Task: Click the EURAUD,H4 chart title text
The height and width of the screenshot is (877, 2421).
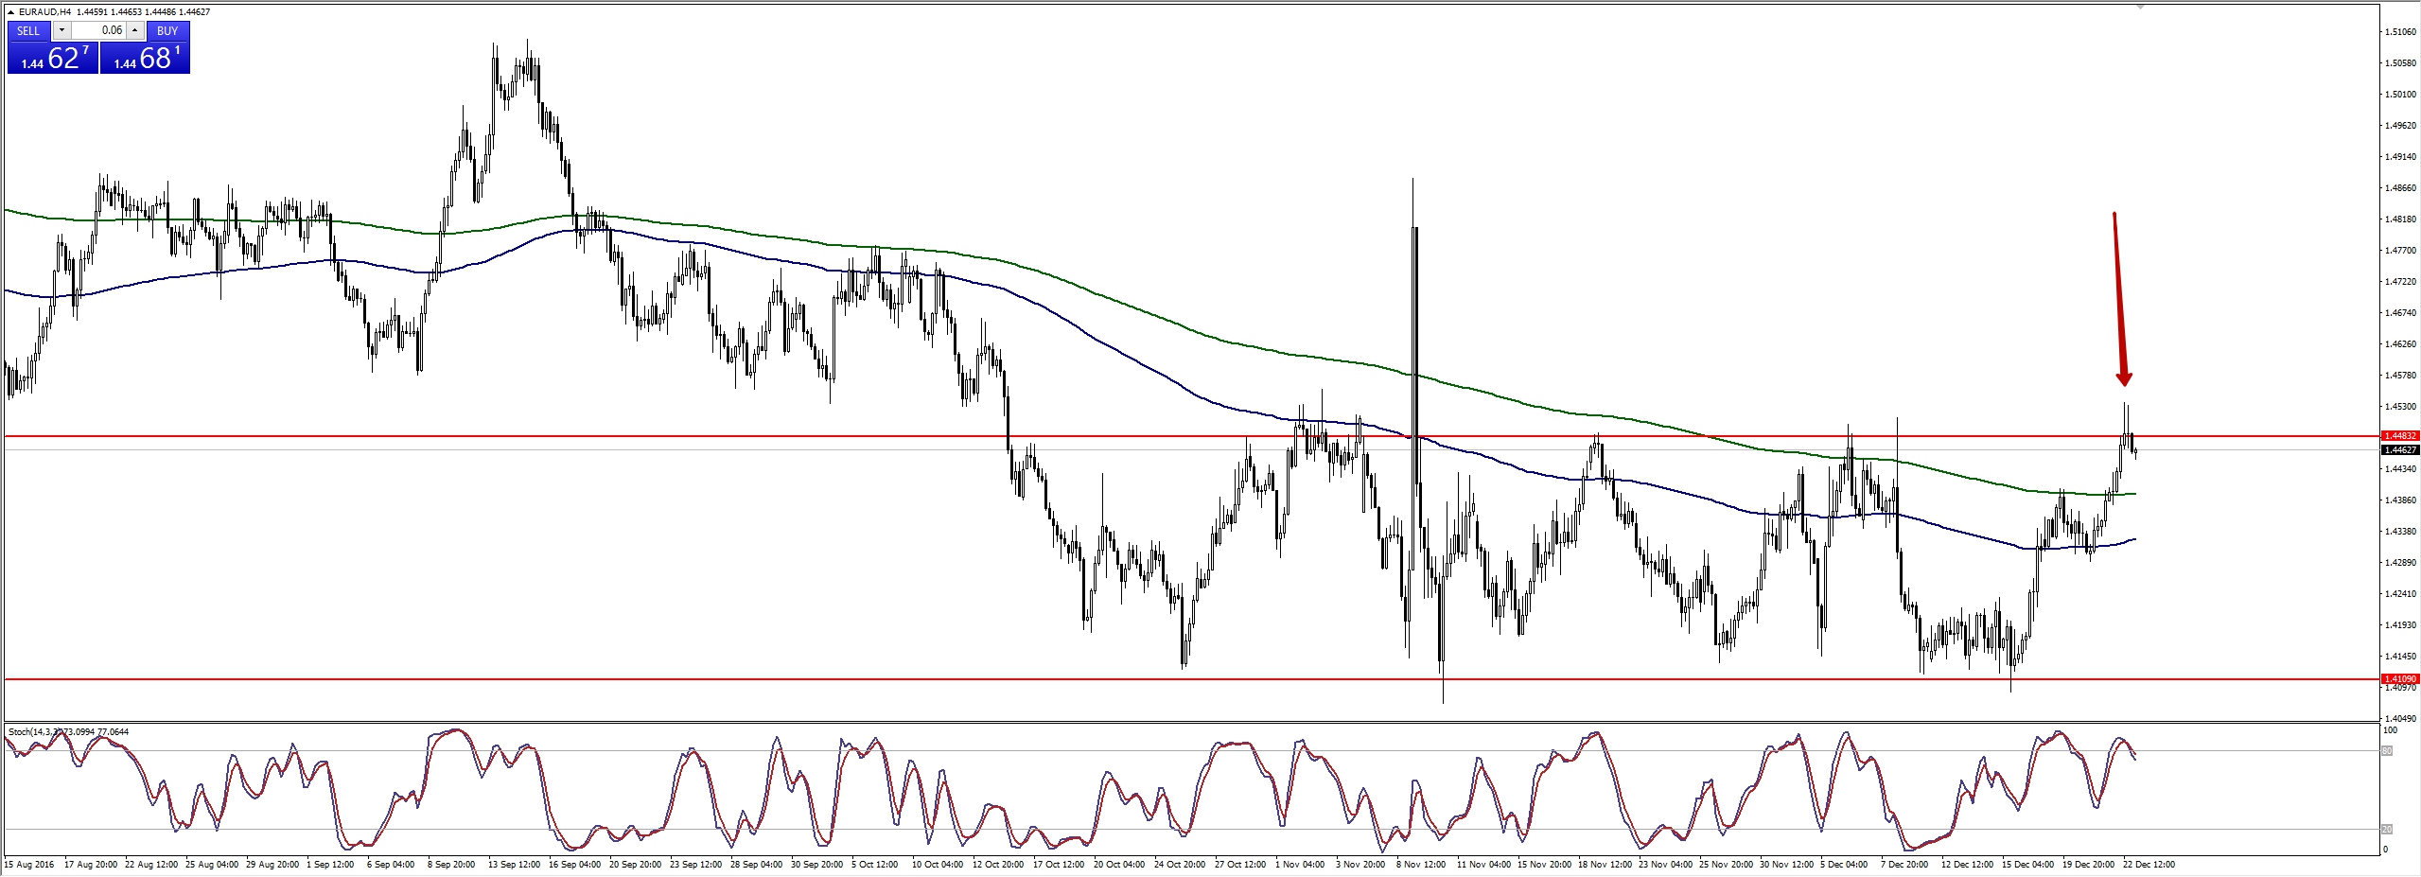Action: [44, 12]
